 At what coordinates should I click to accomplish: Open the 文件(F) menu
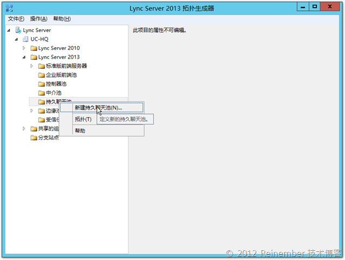point(16,19)
